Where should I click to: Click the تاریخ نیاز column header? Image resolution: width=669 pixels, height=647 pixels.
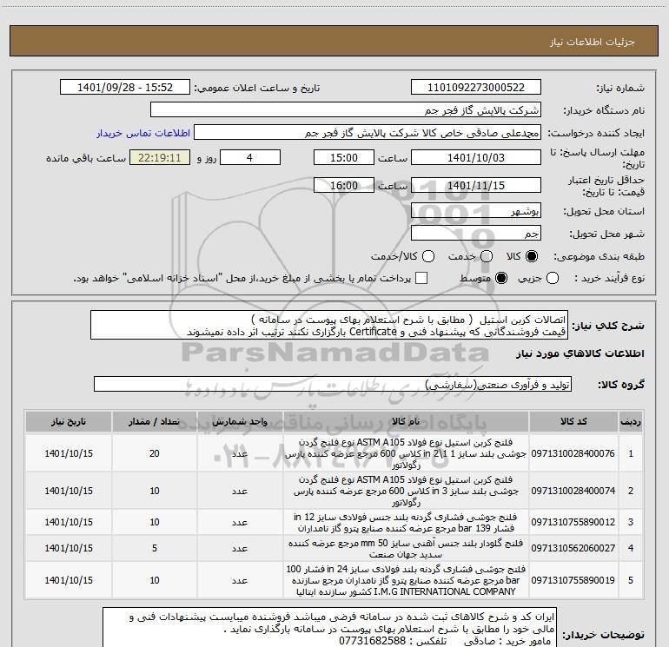[69, 421]
